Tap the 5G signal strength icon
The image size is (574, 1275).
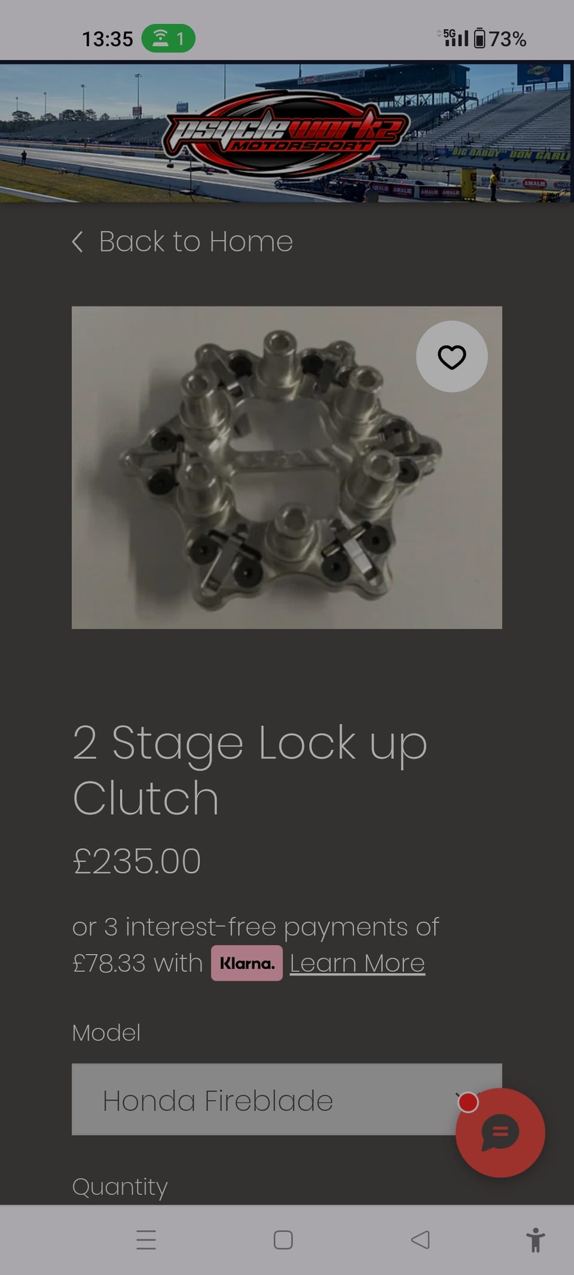(x=453, y=37)
